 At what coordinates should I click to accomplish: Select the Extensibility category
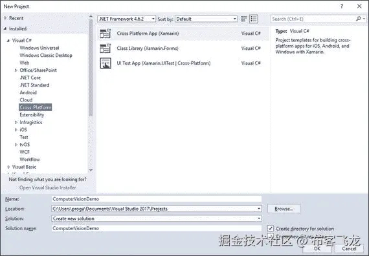click(32, 114)
